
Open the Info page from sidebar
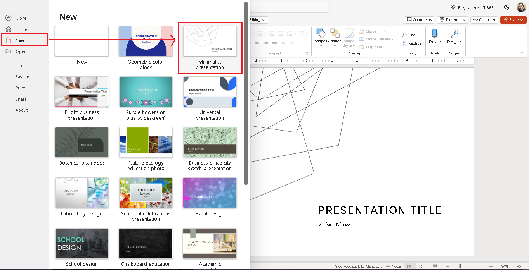click(x=19, y=65)
